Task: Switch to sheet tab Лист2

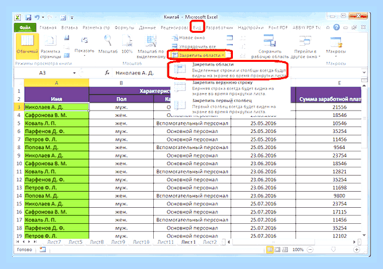Action: pyautogui.click(x=209, y=242)
